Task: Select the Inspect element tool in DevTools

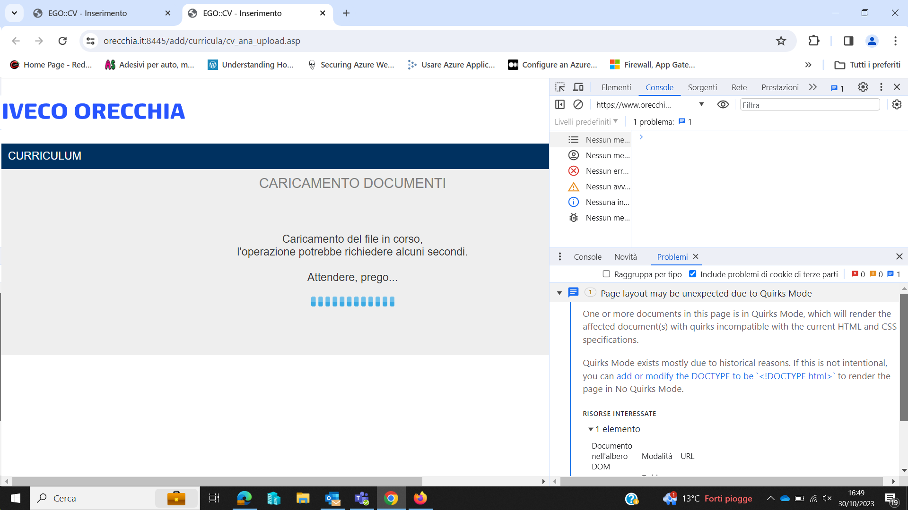Action: tap(560, 87)
